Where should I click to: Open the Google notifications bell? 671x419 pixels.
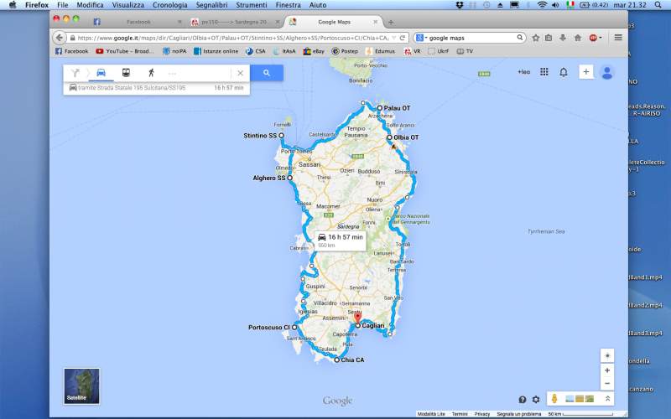(x=564, y=72)
